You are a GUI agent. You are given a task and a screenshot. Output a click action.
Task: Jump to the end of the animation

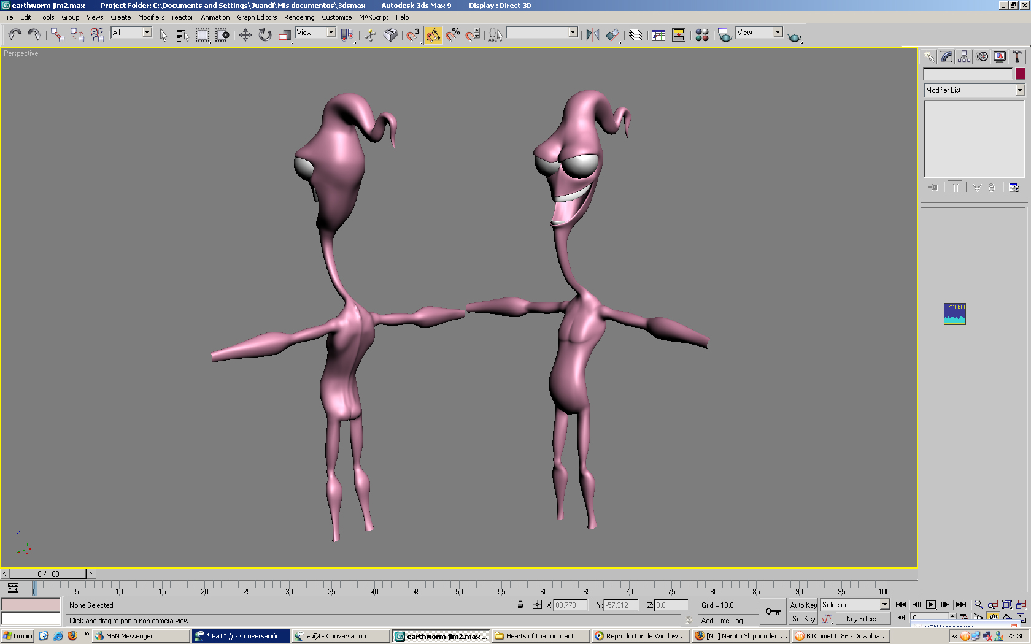[x=961, y=605]
